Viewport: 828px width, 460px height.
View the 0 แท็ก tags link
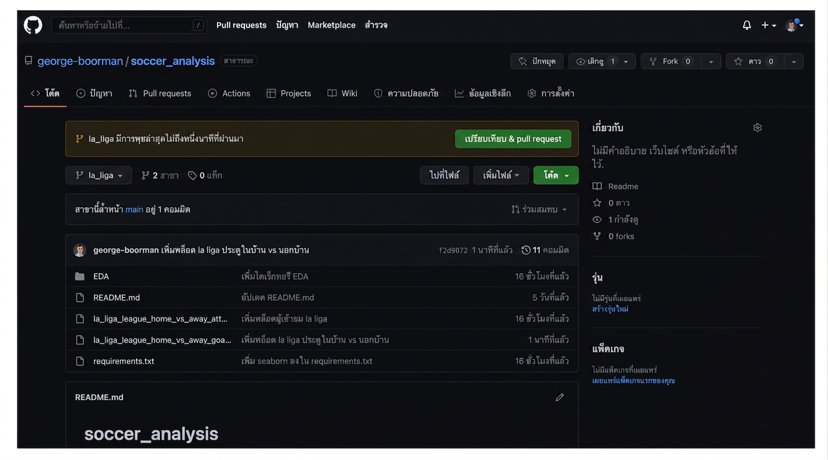point(205,175)
